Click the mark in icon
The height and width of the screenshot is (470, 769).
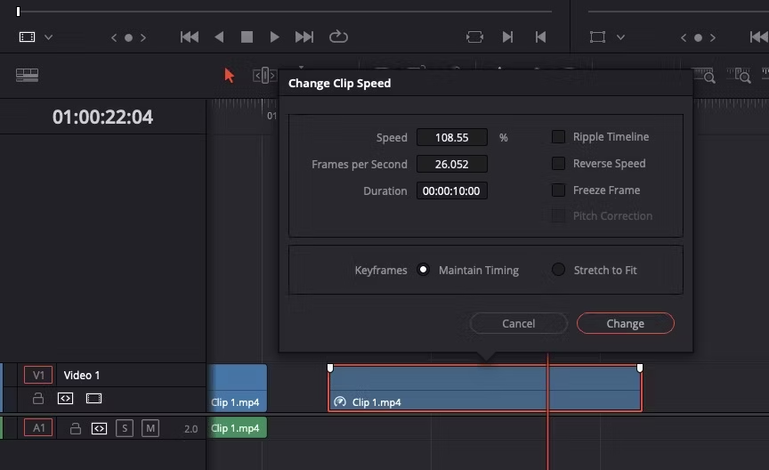coord(507,36)
